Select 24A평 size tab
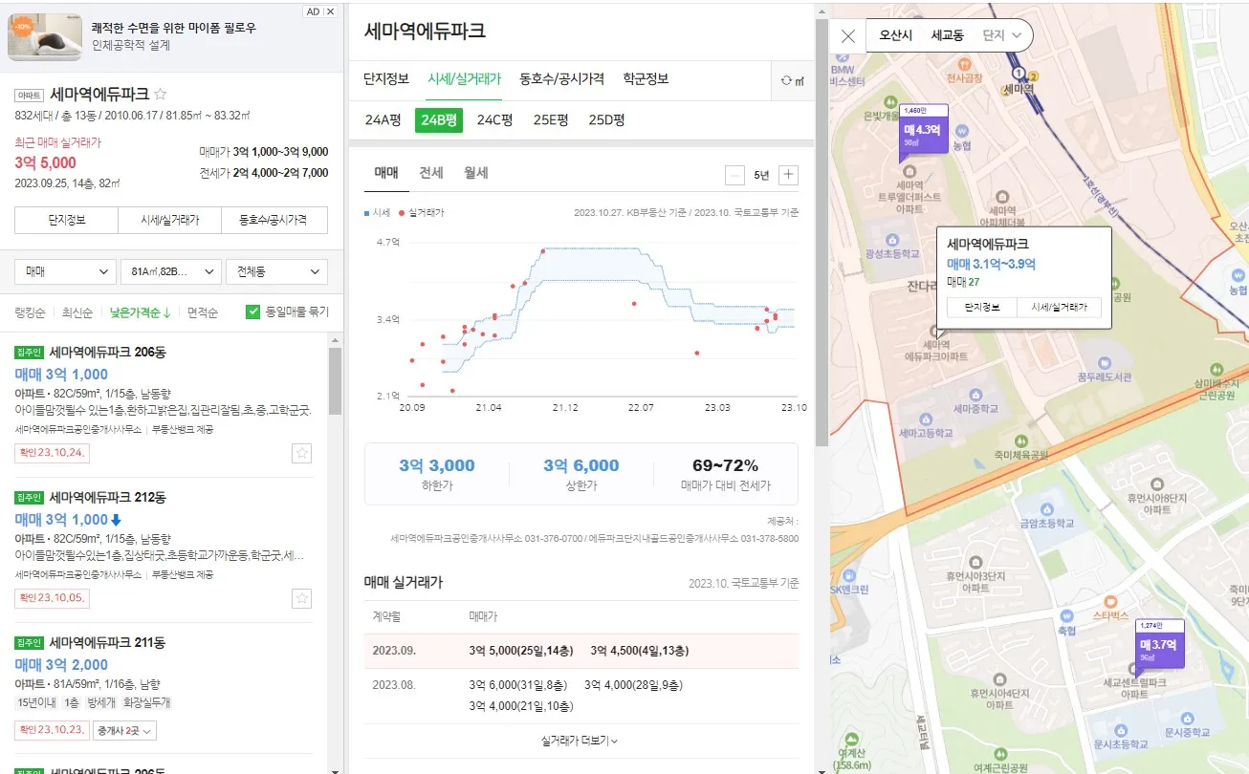This screenshot has width=1249, height=774. tap(383, 120)
